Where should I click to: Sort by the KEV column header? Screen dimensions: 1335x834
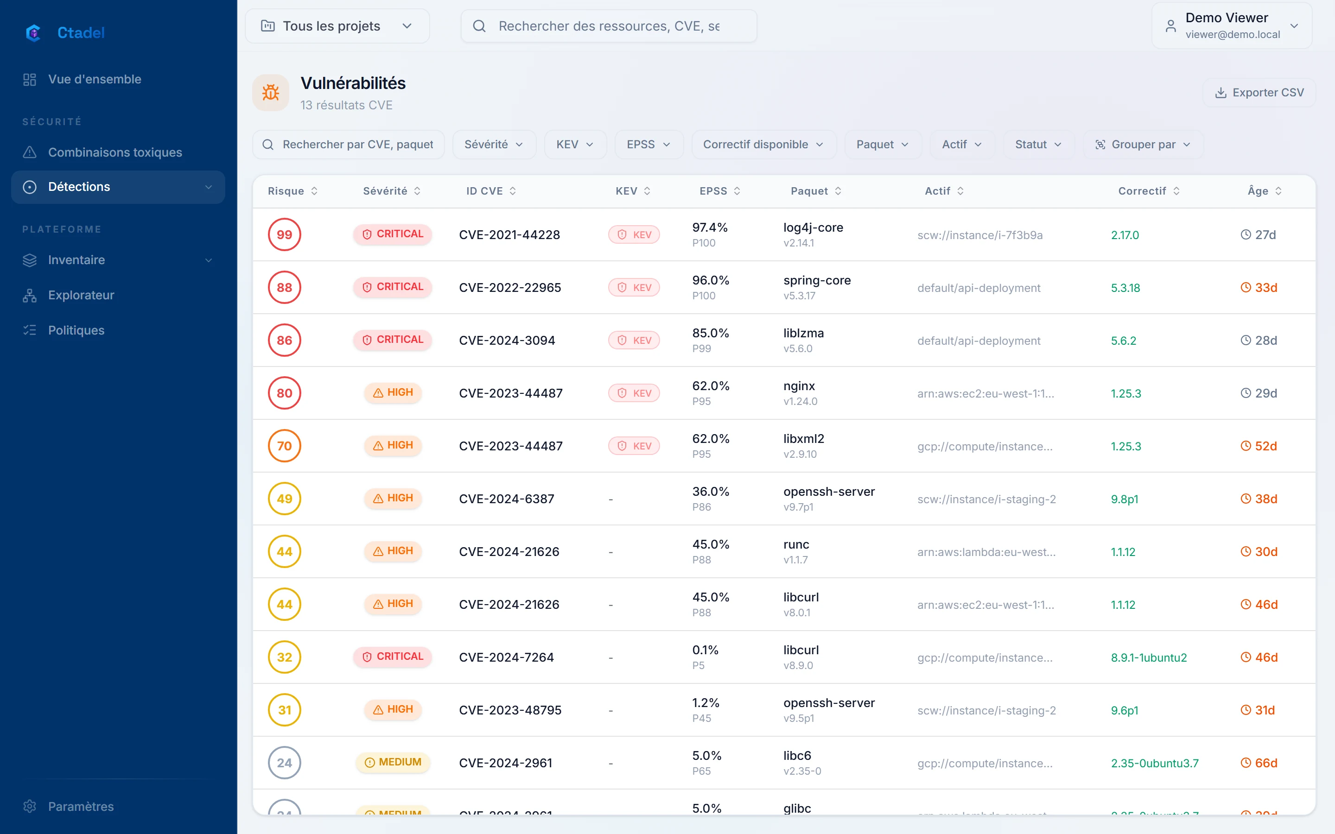pos(633,191)
